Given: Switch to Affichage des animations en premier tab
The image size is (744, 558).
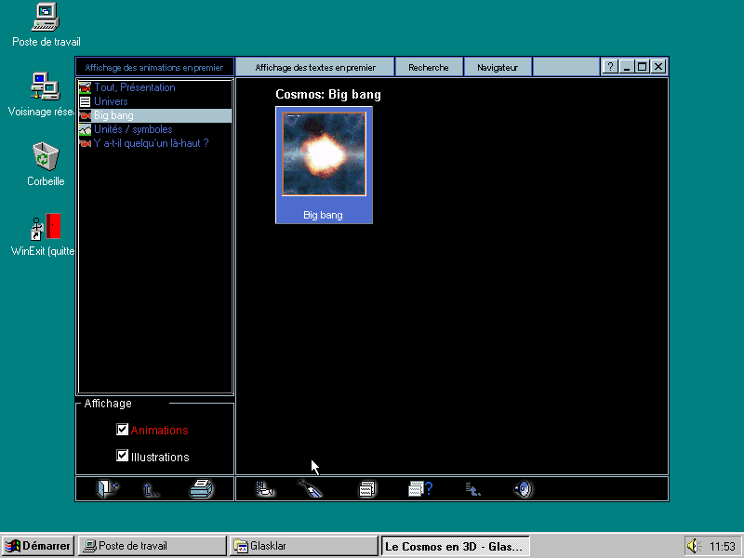Looking at the screenshot, I should (154, 67).
